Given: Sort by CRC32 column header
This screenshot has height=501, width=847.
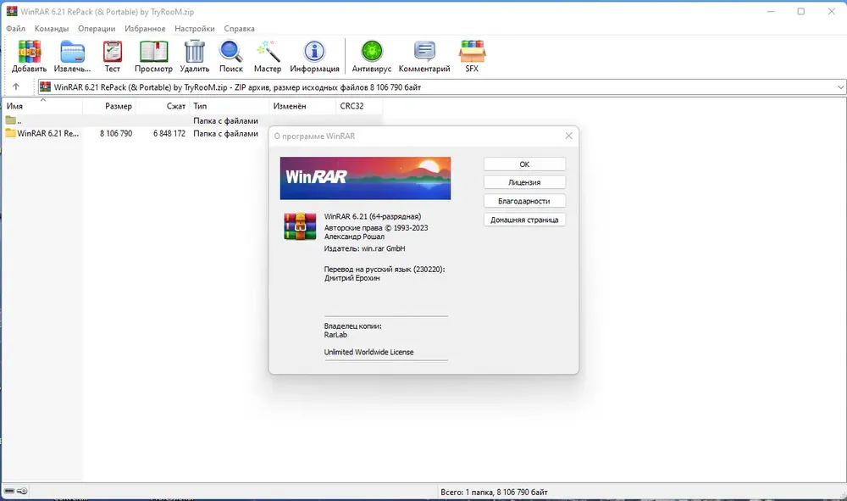Looking at the screenshot, I should point(359,106).
